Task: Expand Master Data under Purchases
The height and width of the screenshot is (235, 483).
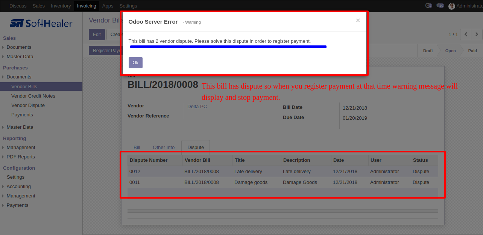Action: pos(20,127)
